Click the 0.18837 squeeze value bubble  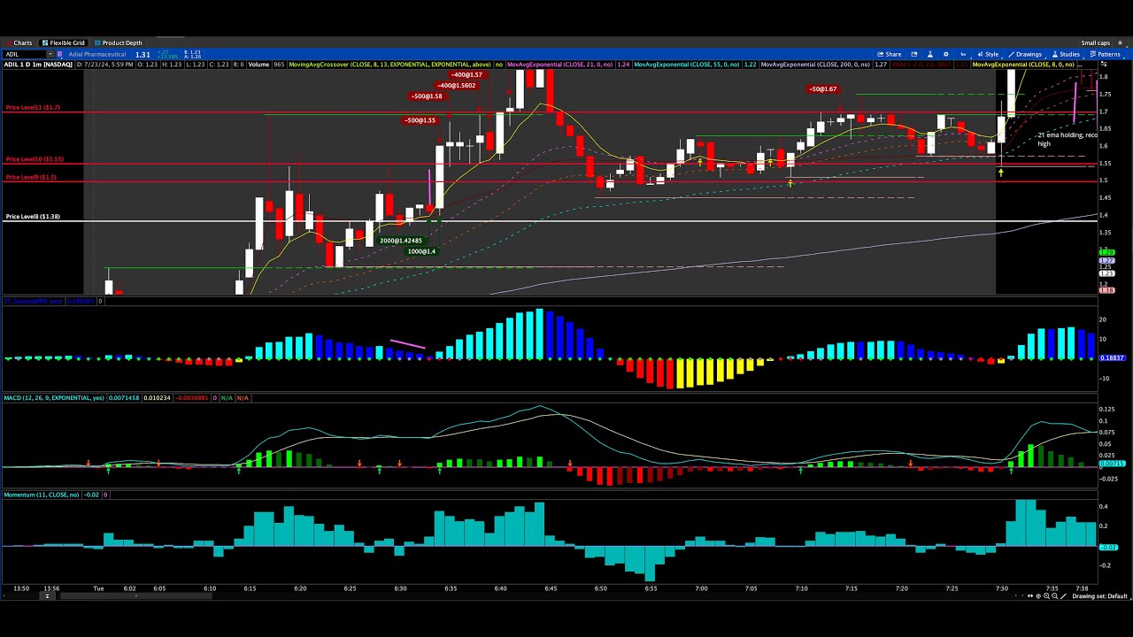[x=1112, y=358]
